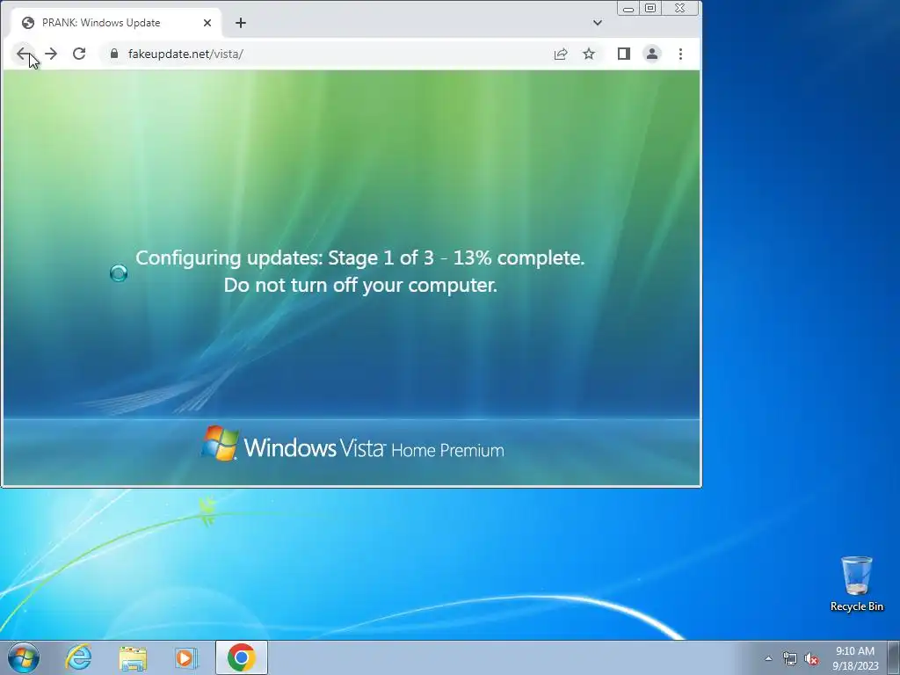Select the Recycle Bin desktop icon

click(857, 584)
